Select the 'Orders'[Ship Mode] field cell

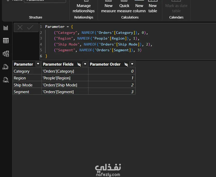pos(65,85)
